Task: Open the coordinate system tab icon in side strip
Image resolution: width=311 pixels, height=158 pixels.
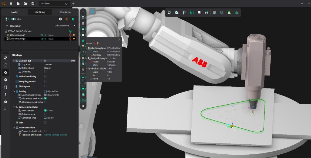Action: [x=5, y=58]
